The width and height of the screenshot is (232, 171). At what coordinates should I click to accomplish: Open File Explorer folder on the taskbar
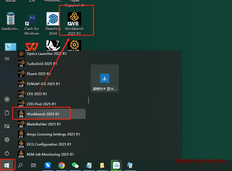(x=102, y=165)
